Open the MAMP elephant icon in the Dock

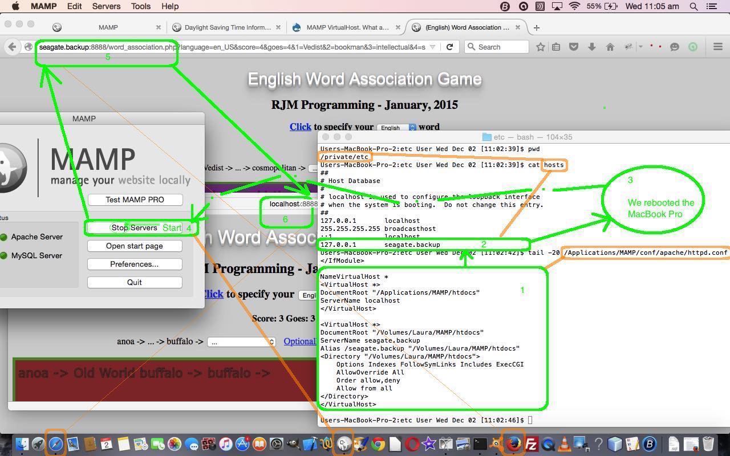(343, 444)
